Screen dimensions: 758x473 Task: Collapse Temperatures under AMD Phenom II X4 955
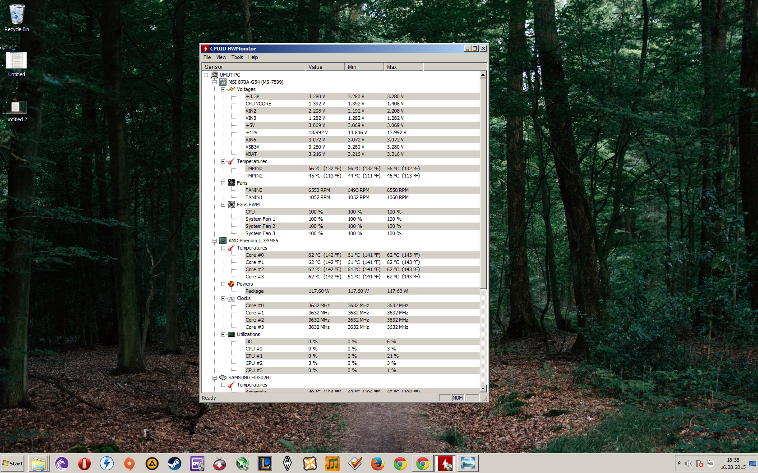223,248
